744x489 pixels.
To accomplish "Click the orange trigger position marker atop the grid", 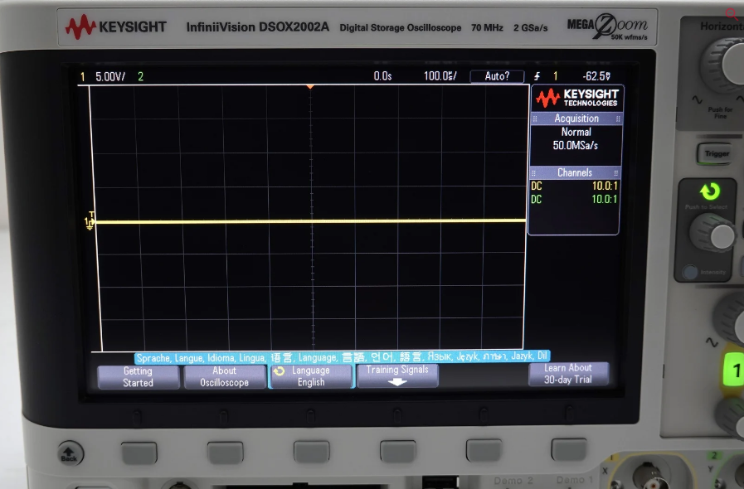I will click(310, 86).
